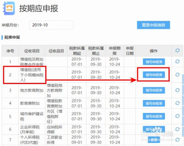Click the 税款所属期止 column header

point(96,51)
